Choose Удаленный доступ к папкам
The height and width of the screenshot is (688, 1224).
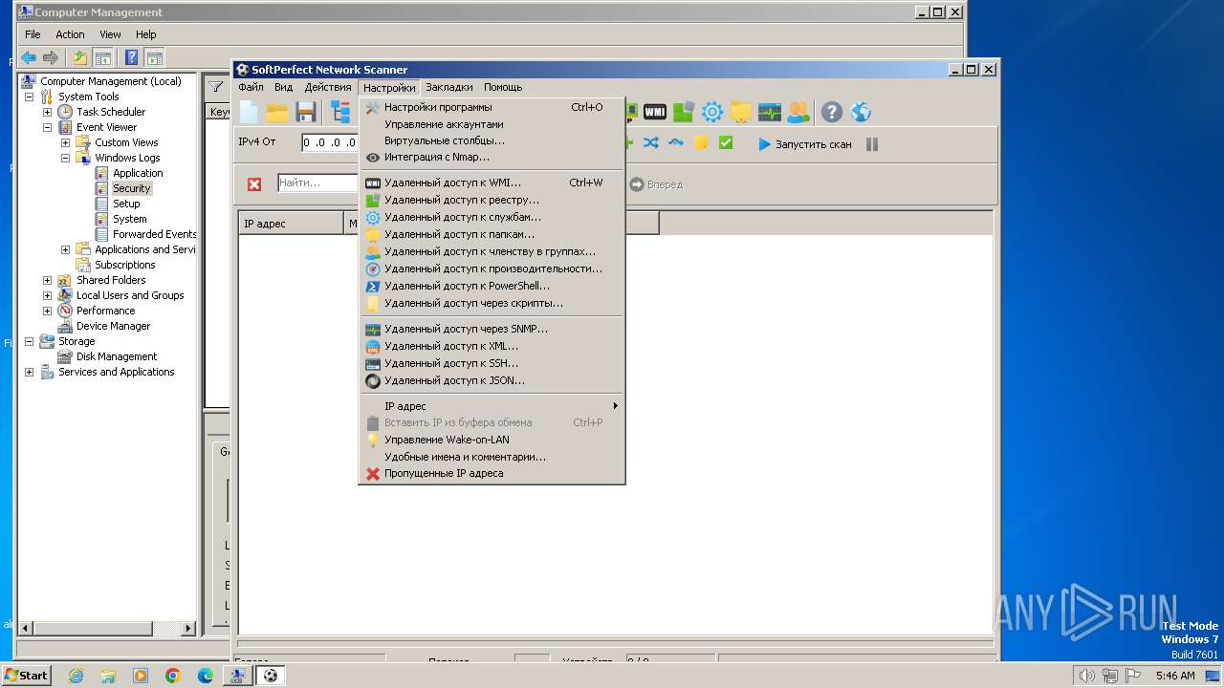(x=492, y=234)
